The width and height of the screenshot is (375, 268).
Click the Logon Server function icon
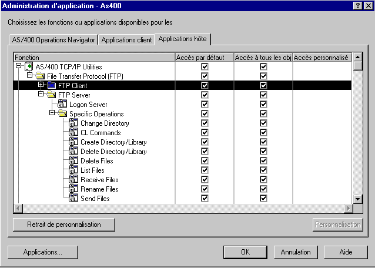click(62, 104)
